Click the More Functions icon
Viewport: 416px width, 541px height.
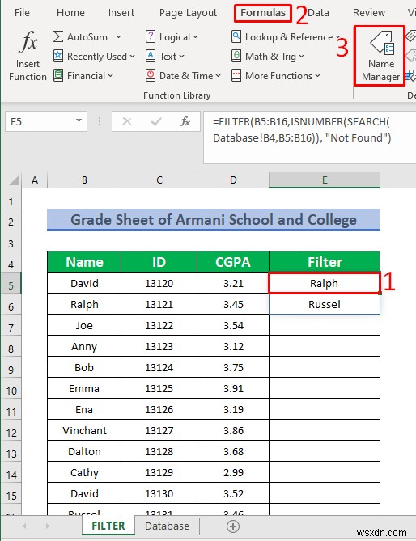pos(236,75)
